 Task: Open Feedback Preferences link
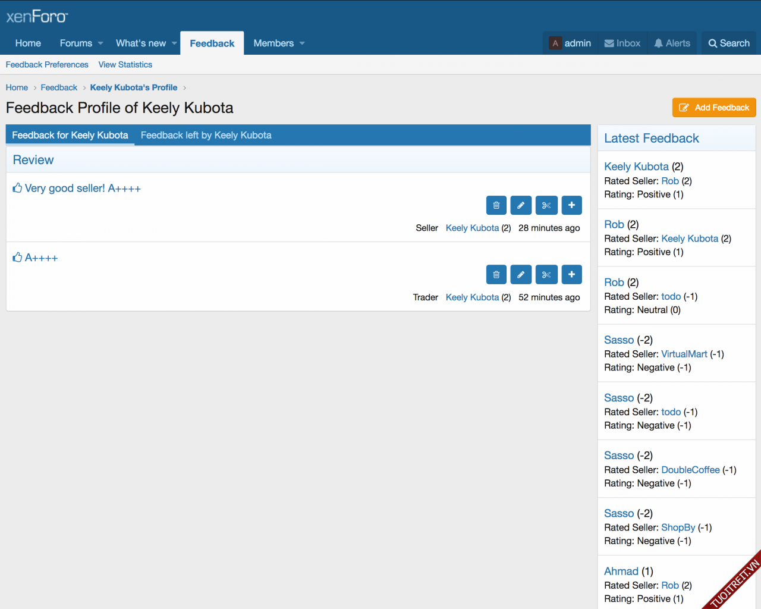(47, 65)
